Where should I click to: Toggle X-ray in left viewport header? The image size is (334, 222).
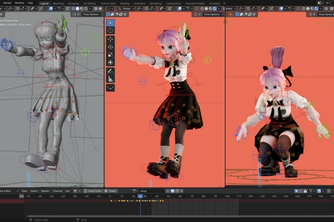point(68,9)
